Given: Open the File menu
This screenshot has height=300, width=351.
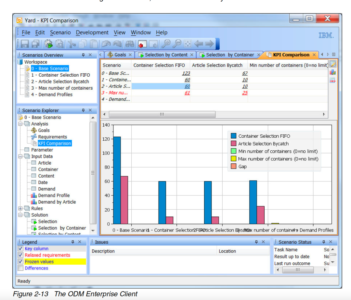Looking at the screenshot, I should (26, 33).
